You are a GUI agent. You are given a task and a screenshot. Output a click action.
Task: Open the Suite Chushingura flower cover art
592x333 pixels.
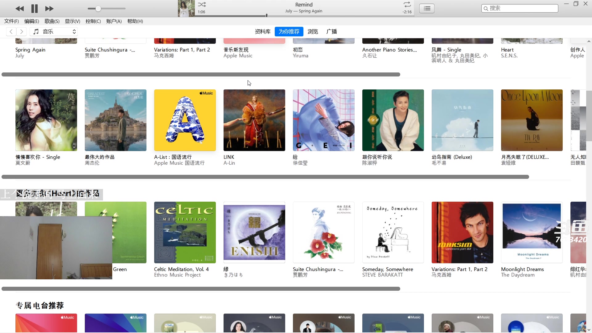click(324, 232)
